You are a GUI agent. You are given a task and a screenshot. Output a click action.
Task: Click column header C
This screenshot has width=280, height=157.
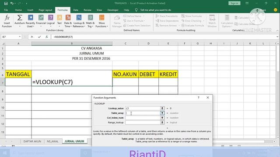[126, 44]
